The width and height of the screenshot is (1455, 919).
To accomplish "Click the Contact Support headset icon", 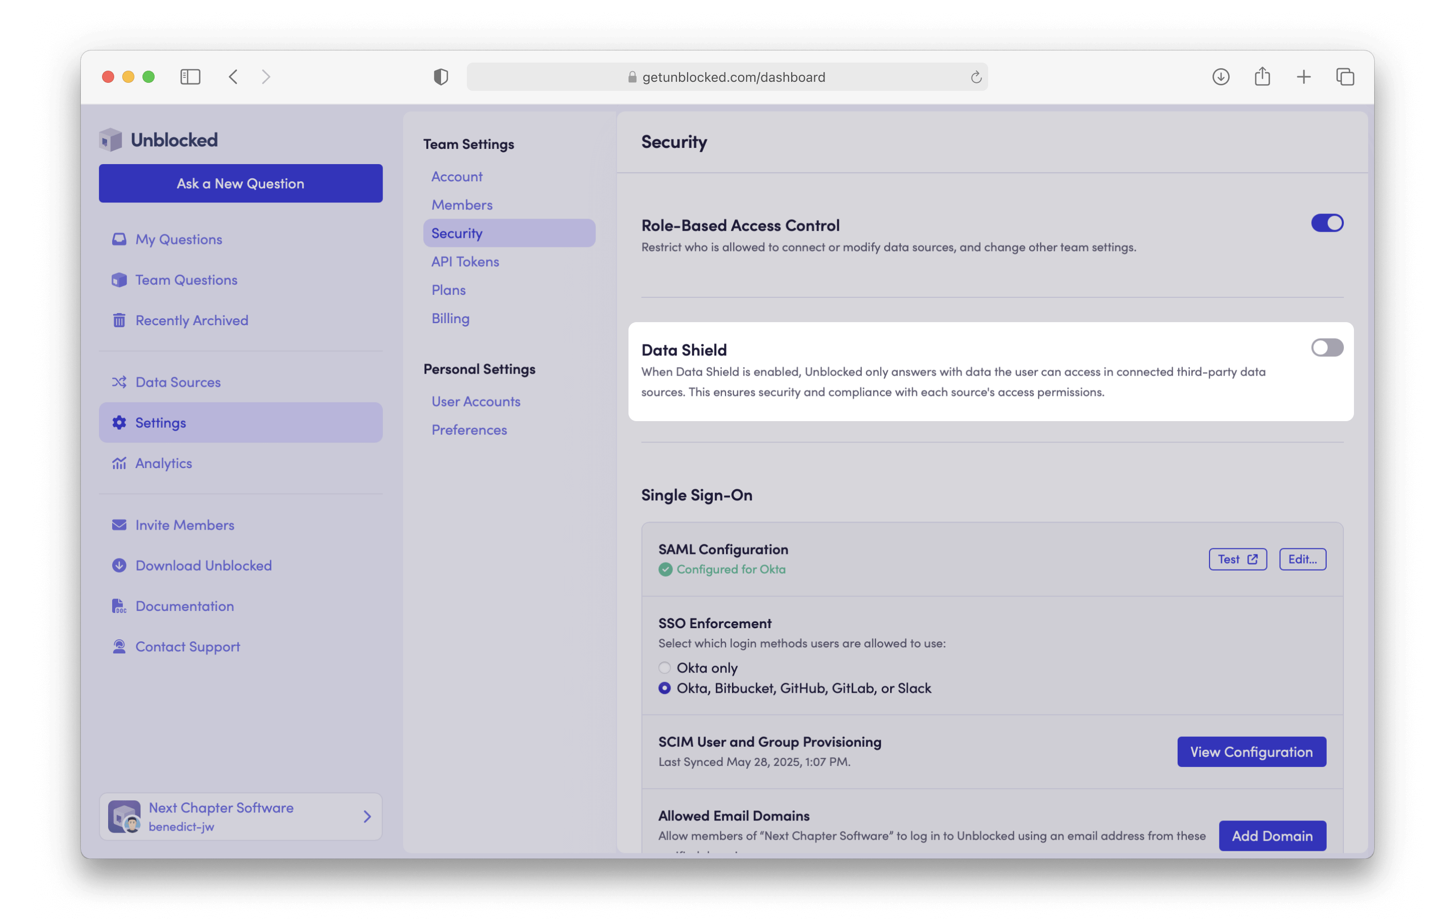I will click(119, 646).
